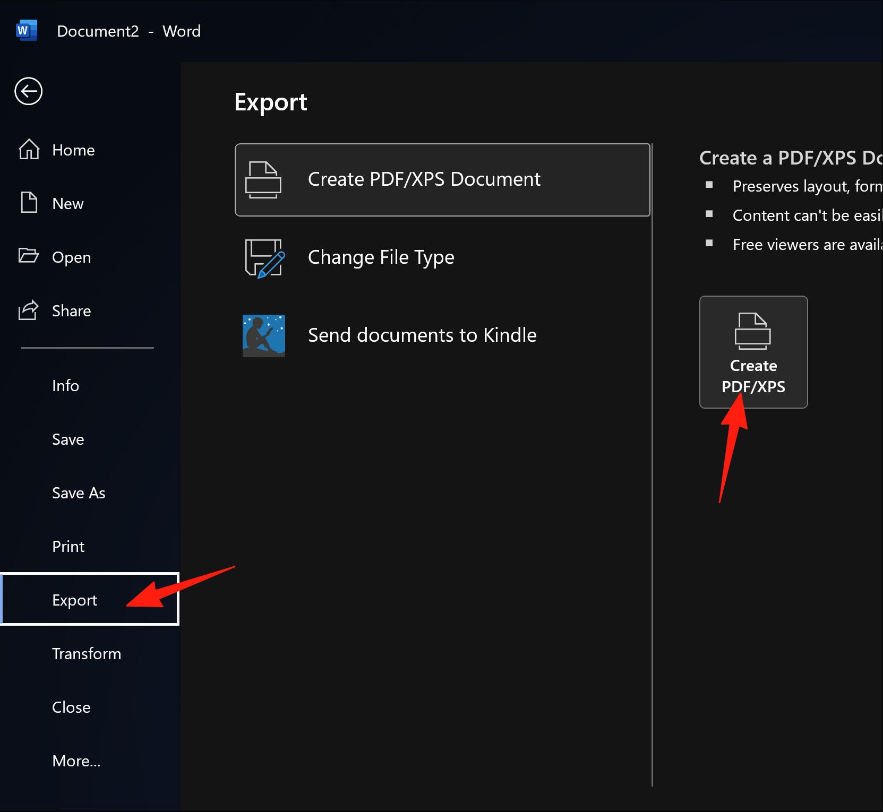The image size is (883, 812).
Task: Choose Save As in the sidebar
Action: pos(89,493)
